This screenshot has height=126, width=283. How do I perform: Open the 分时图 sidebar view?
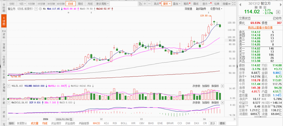coord(4,8)
